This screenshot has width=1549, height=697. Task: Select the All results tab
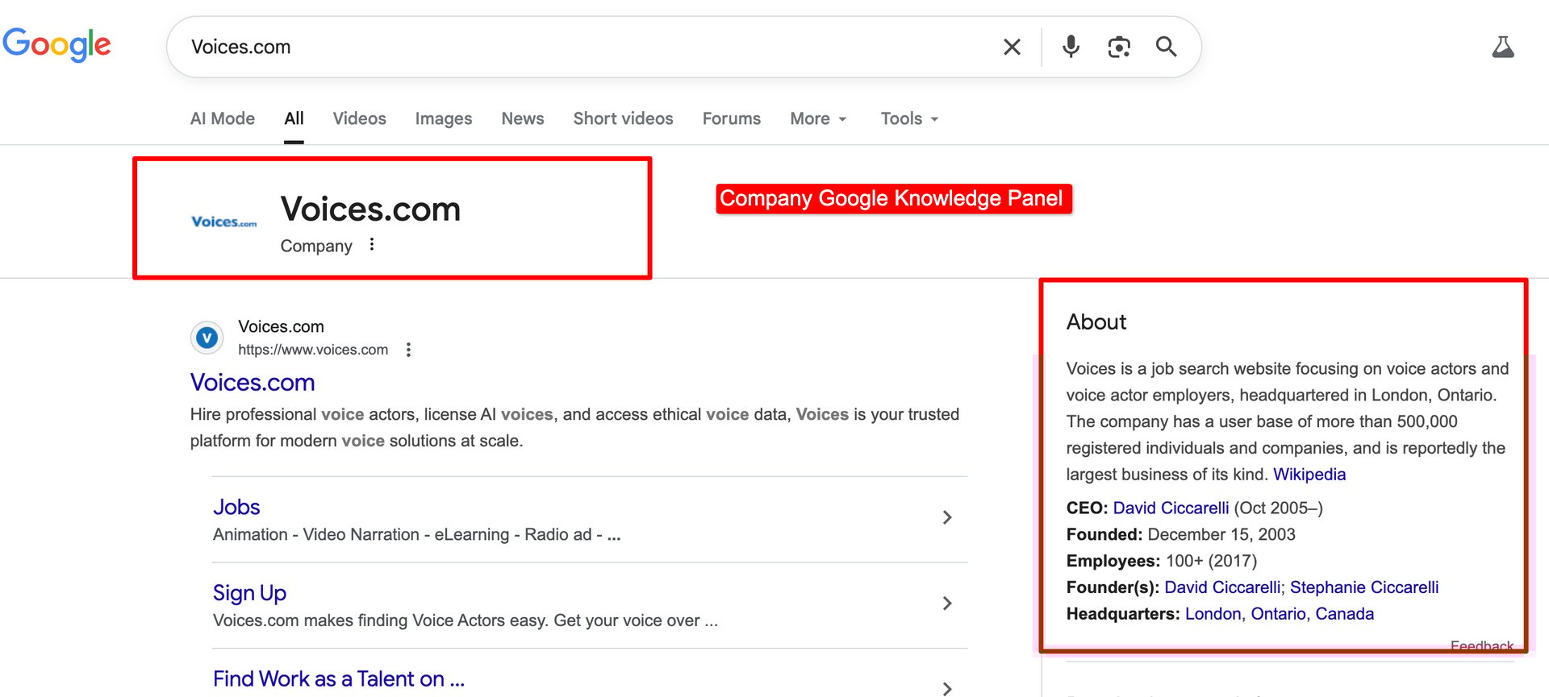[294, 118]
